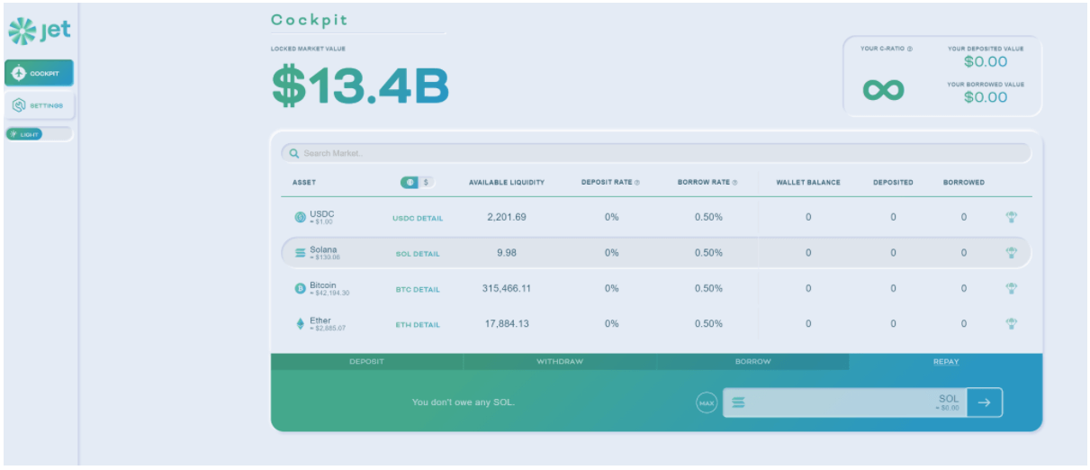Click the airdrop parachute icon for Bitcoin

(1011, 288)
